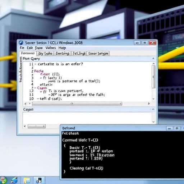Switch to the 'Serer Sangie' tab
This screenshot has height=184, width=184.
(98, 54)
